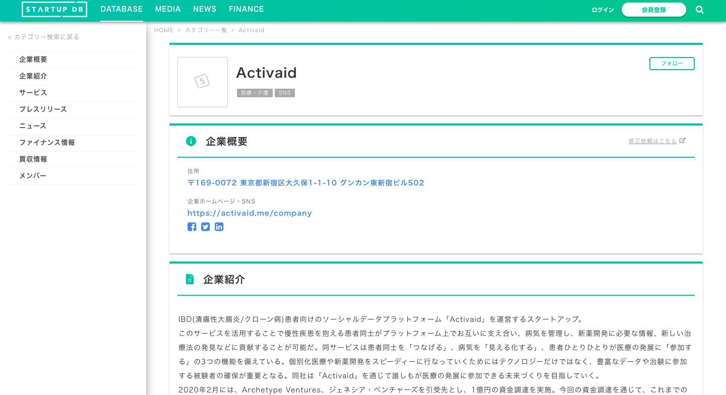The height and width of the screenshot is (395, 726).
Task: Open the NEWS section
Action: (205, 9)
